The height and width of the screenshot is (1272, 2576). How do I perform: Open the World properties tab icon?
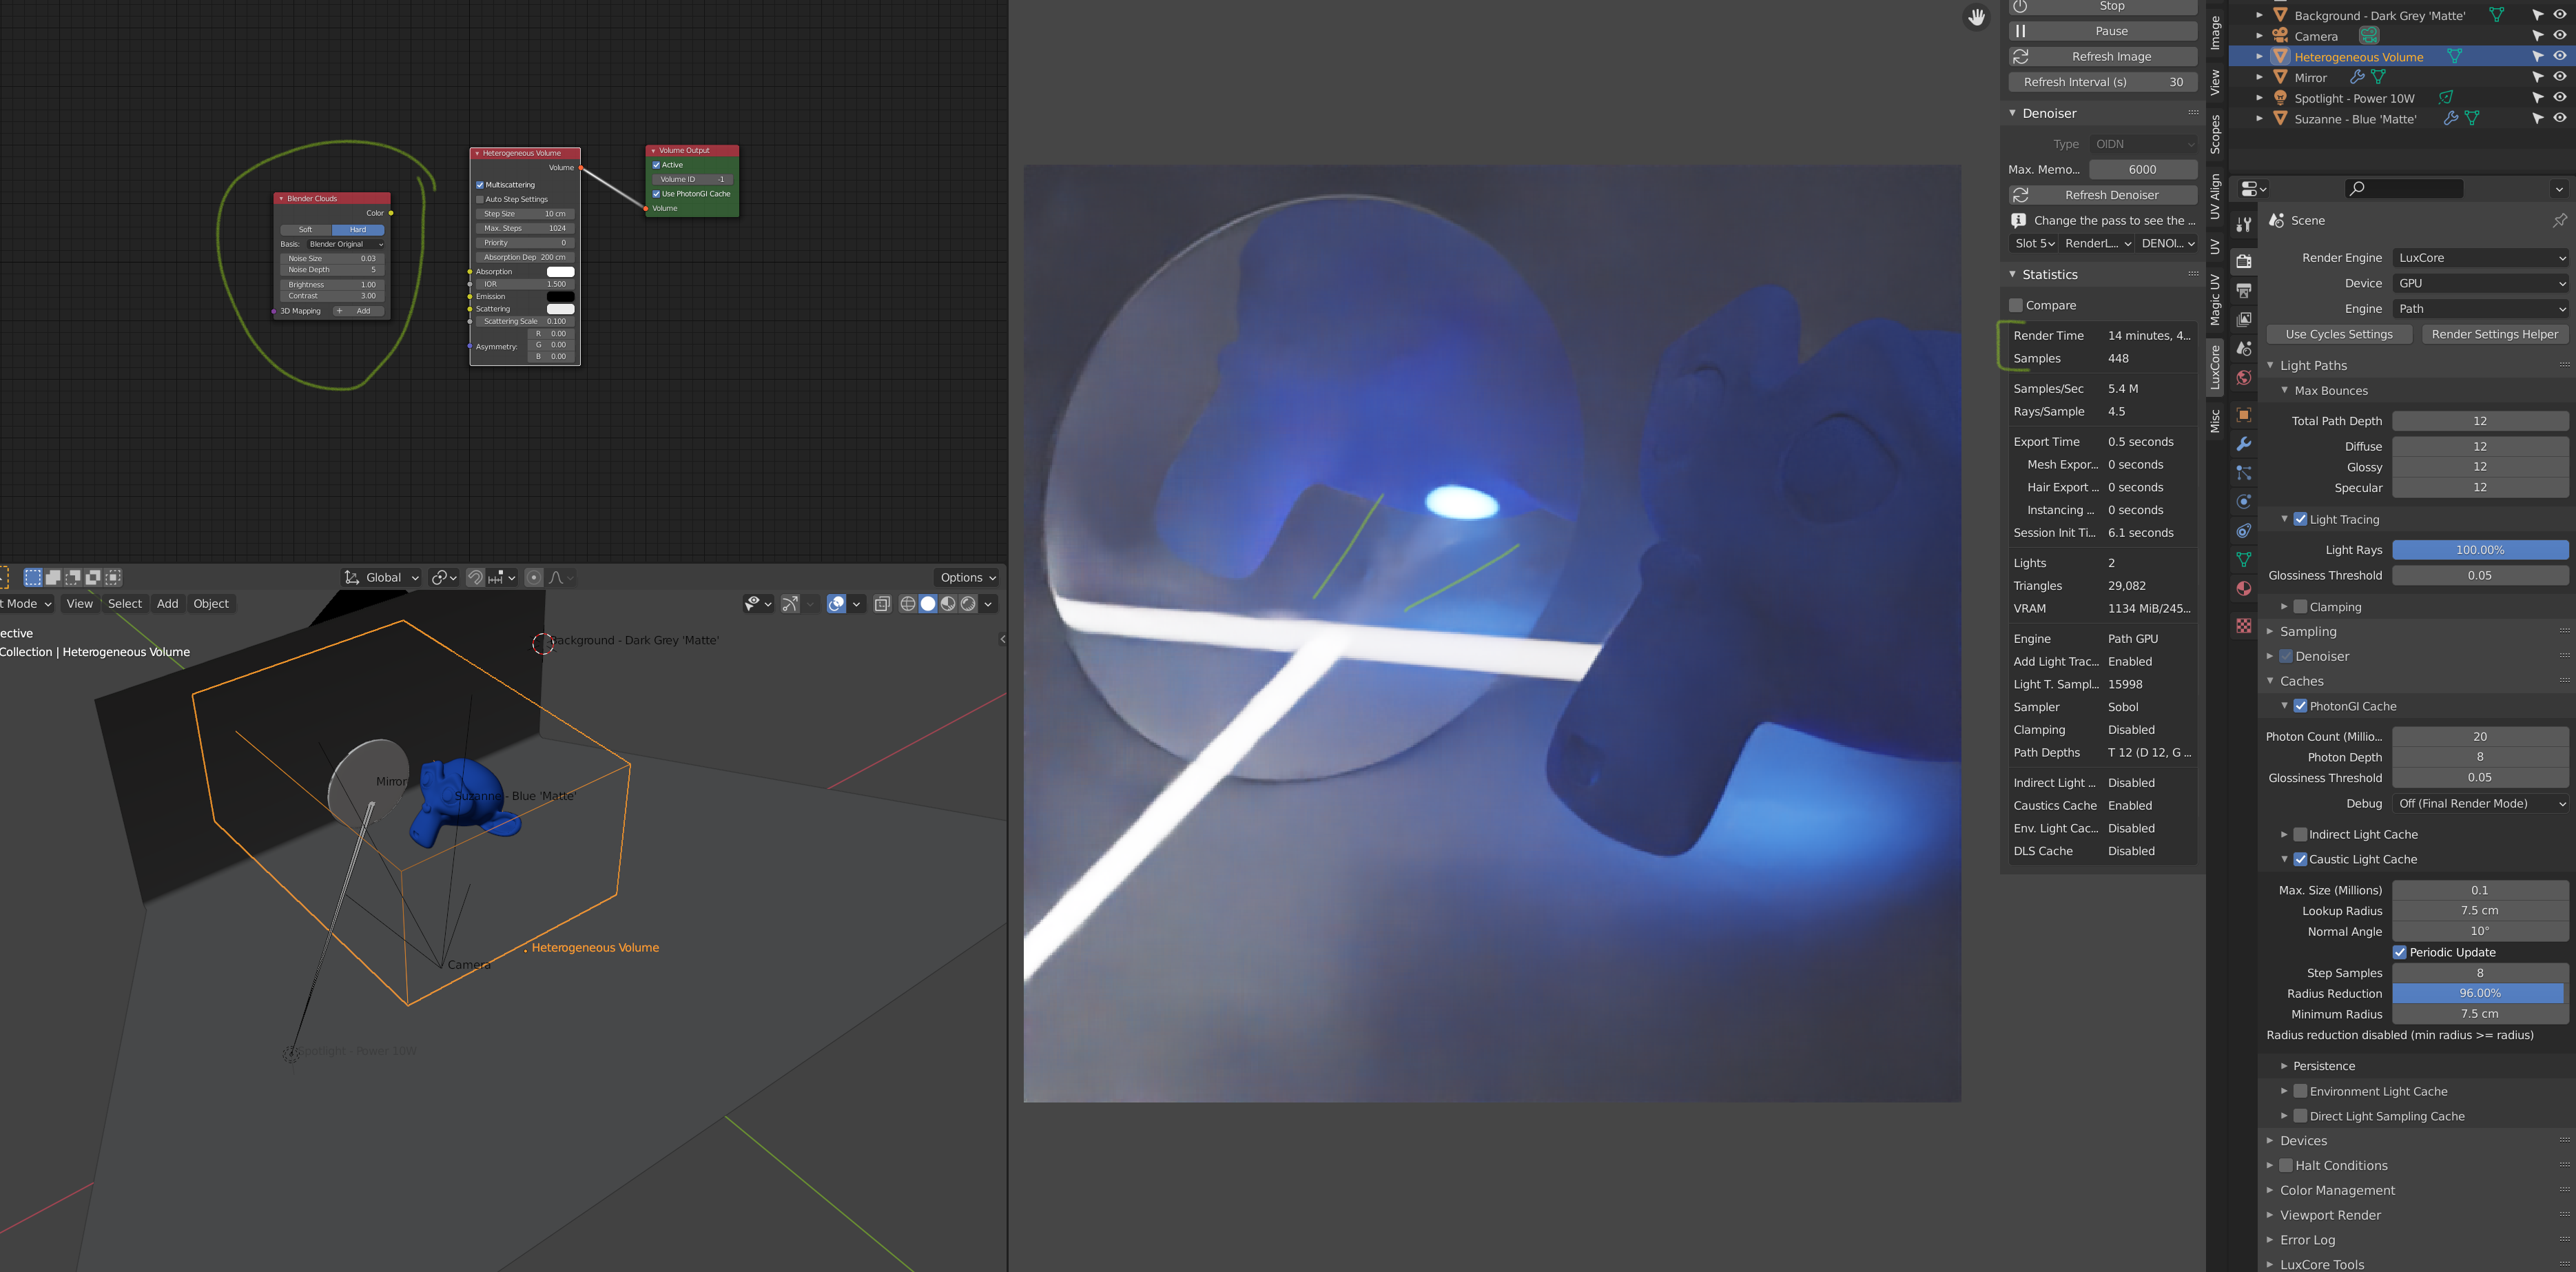pyautogui.click(x=2244, y=378)
